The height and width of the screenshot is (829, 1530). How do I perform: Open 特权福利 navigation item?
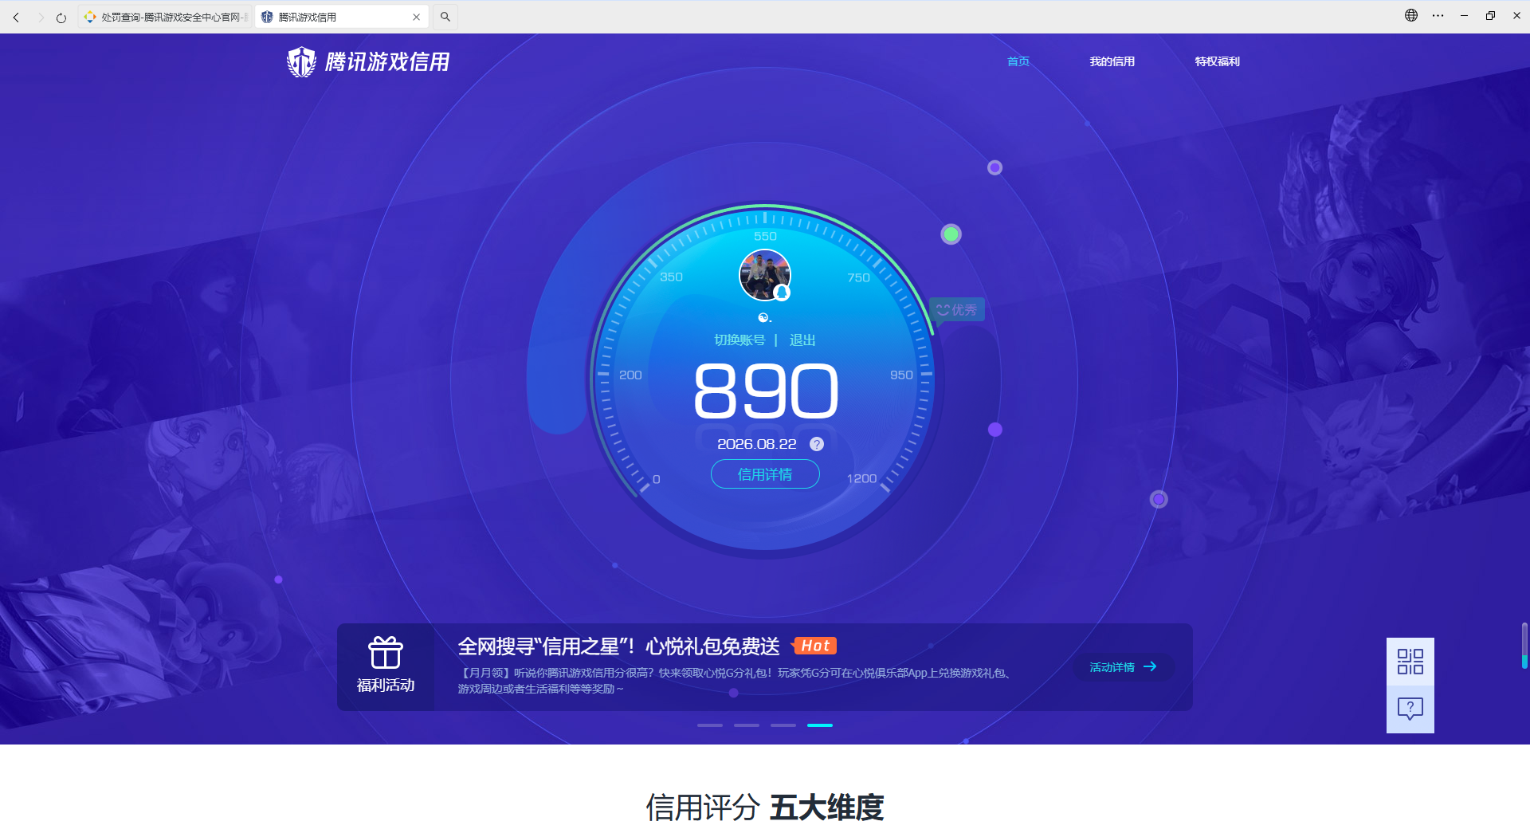point(1217,61)
